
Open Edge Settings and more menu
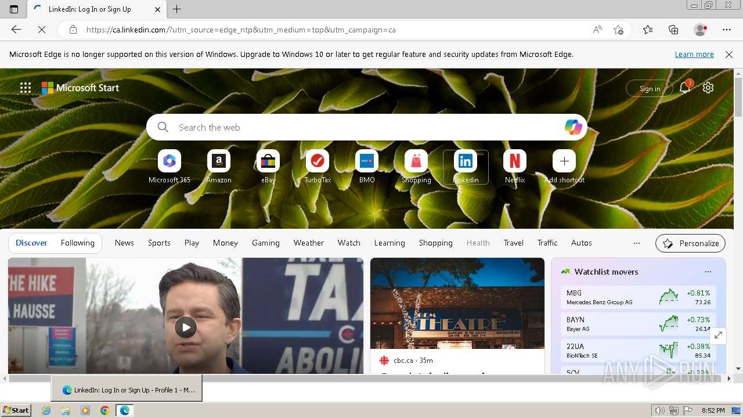point(727,30)
